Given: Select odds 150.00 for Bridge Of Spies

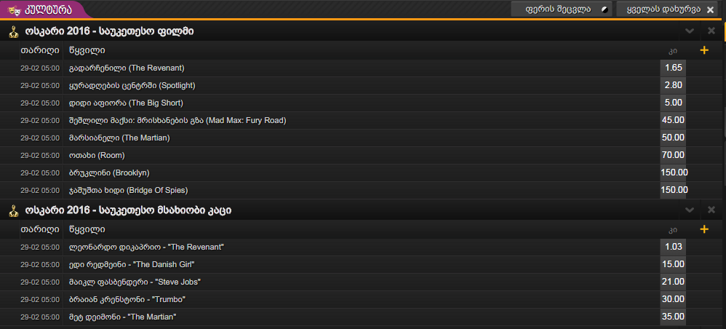Looking at the screenshot, I should coord(674,190).
